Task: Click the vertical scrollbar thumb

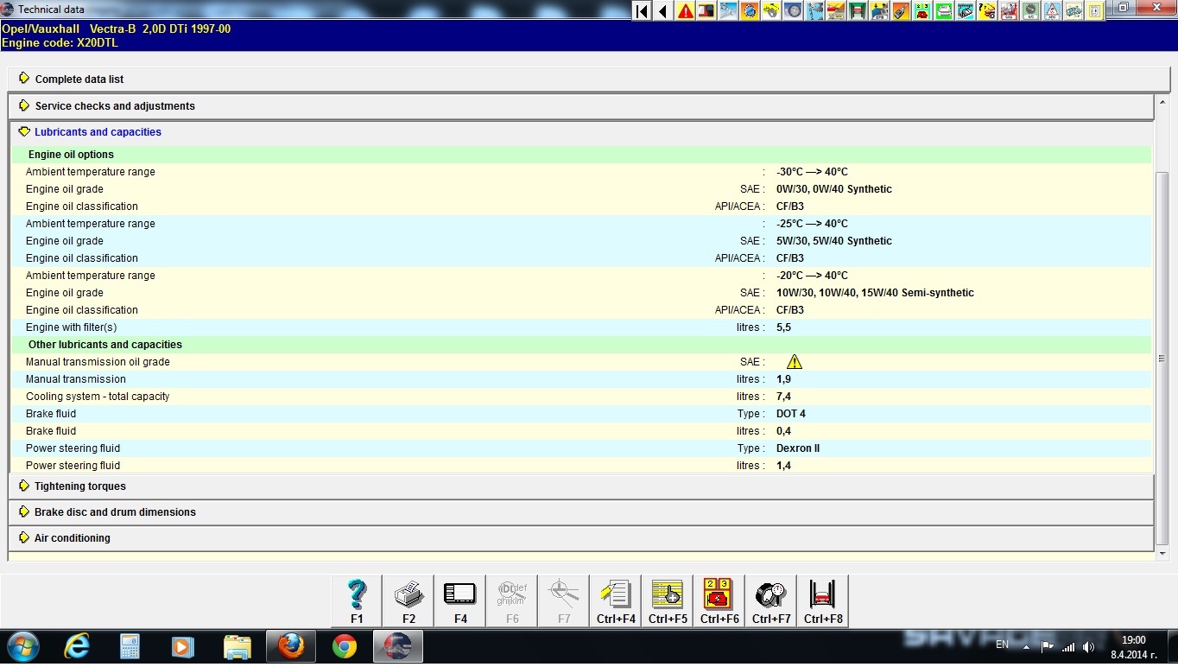Action: [x=1162, y=359]
